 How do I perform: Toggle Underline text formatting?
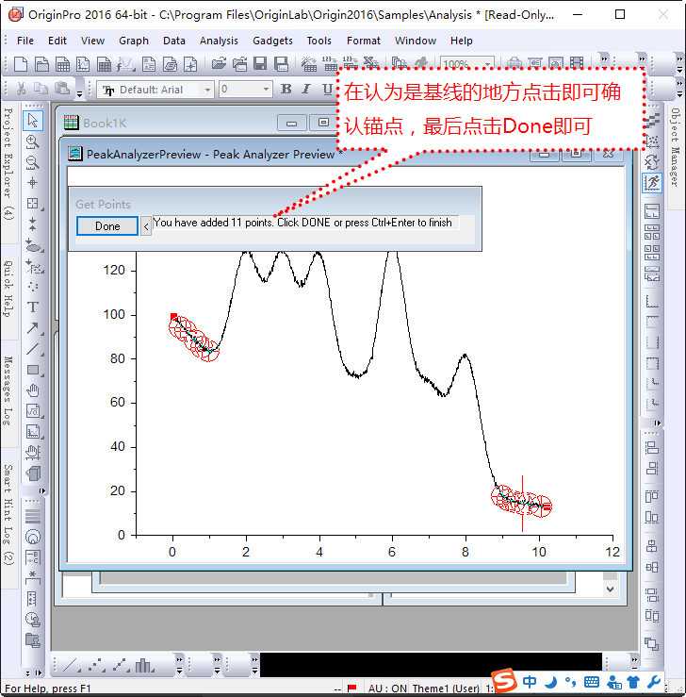coord(327,90)
